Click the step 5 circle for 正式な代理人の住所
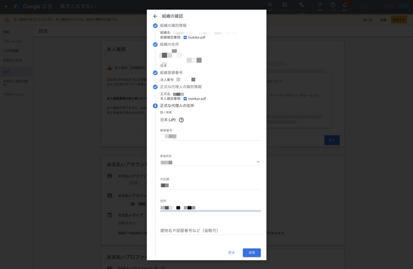Image resolution: width=413 pixels, height=269 pixels. 155,106
